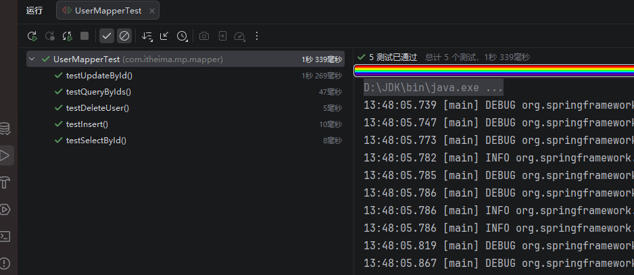Viewport: 634px width, 275px height.
Task: Open the Problems sidebar icon
Action: tap(5, 264)
